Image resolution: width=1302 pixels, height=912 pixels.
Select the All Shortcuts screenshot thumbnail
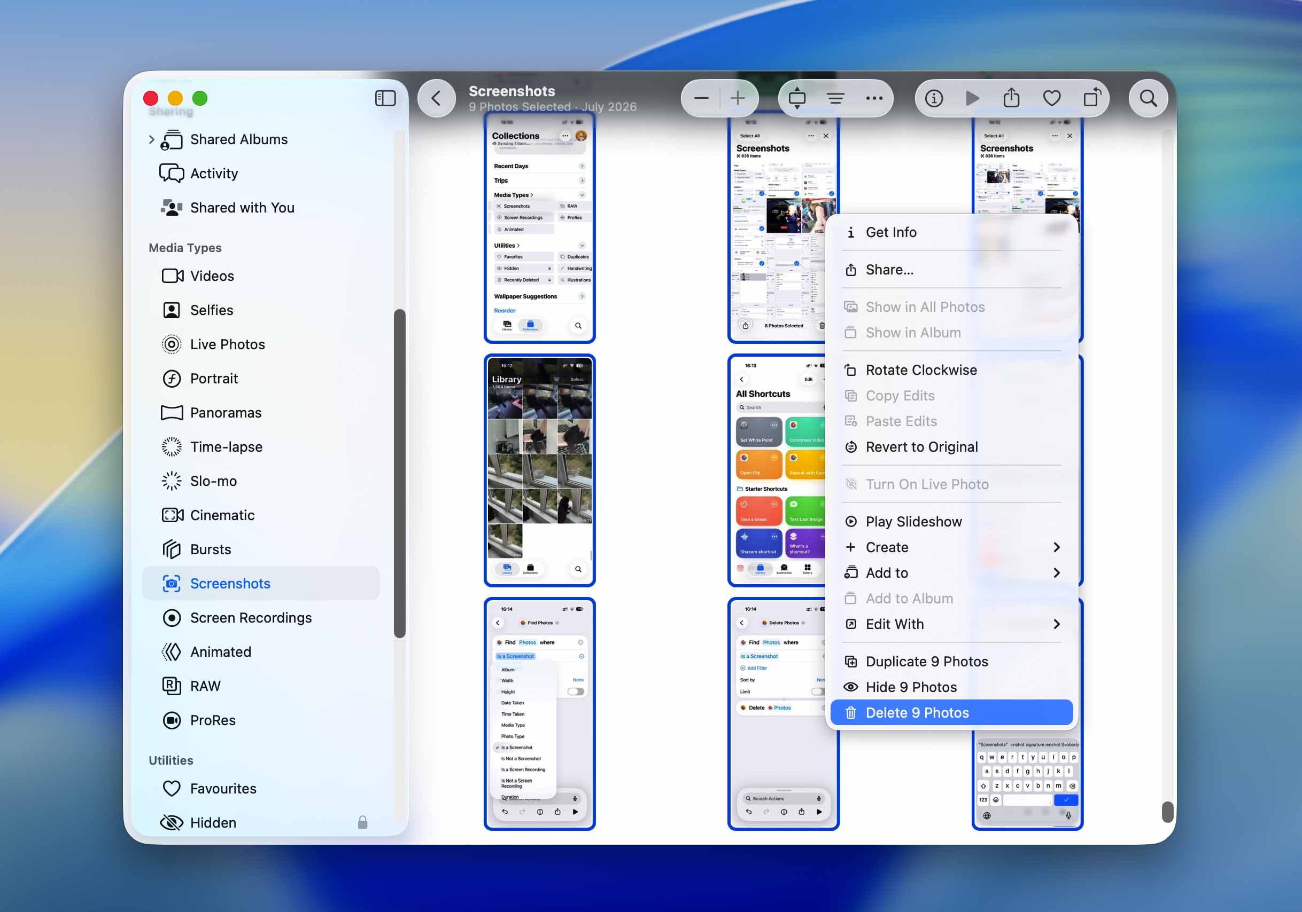(x=776, y=471)
